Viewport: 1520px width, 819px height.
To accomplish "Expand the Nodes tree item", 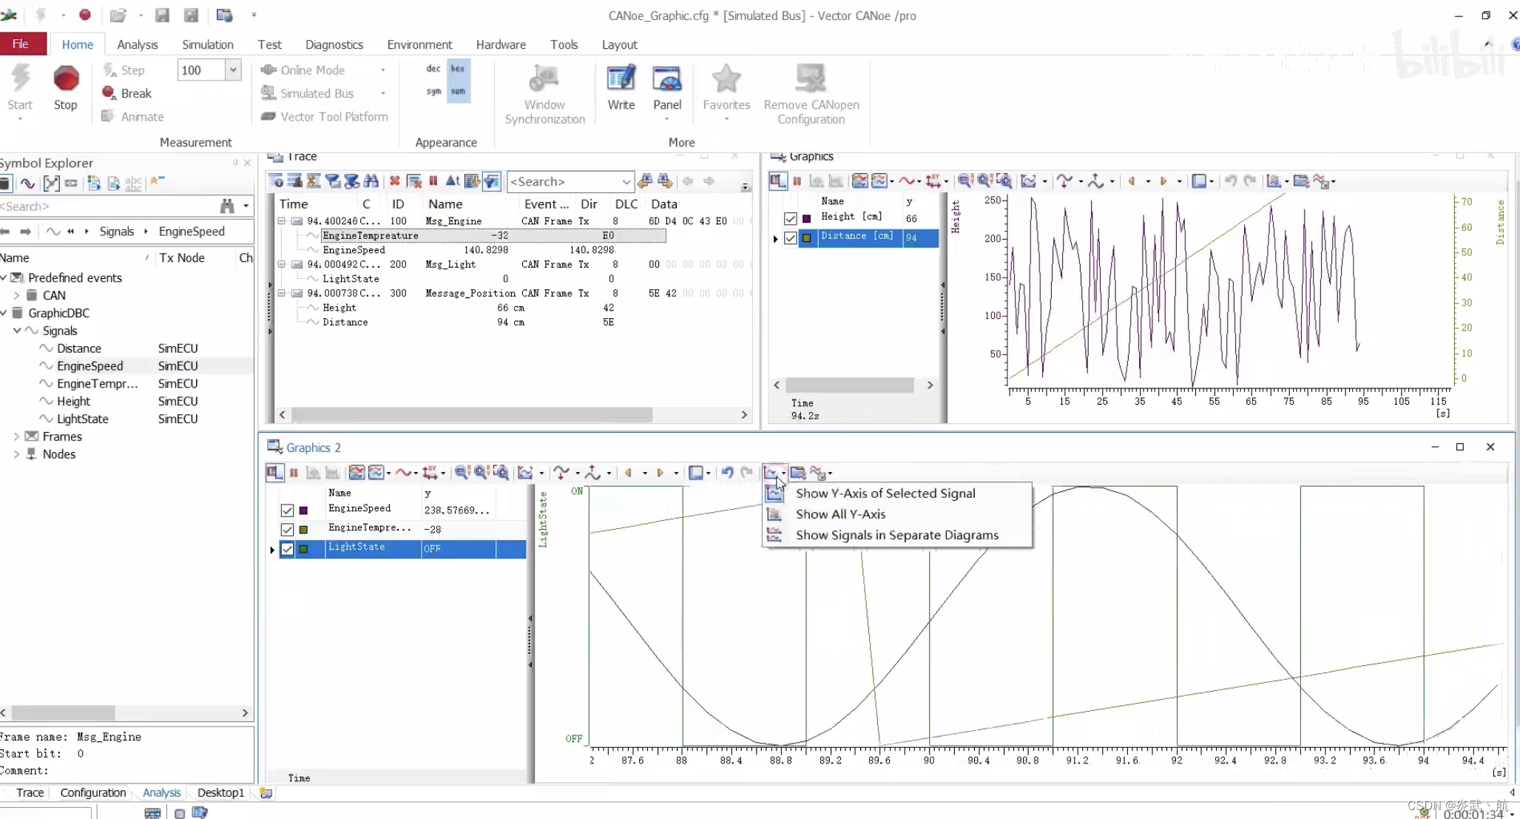I will pos(16,454).
